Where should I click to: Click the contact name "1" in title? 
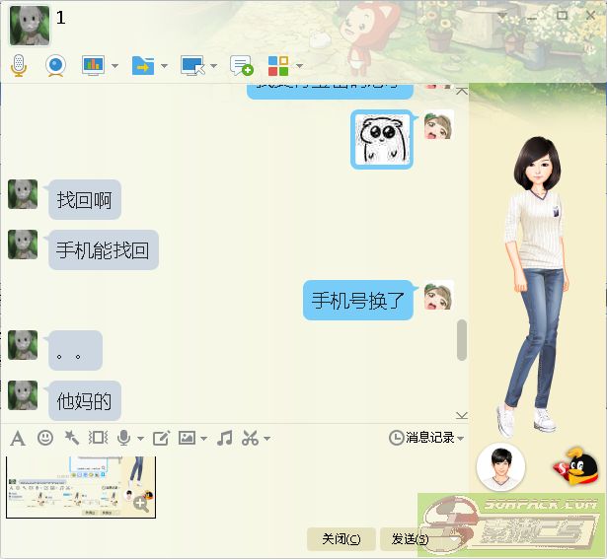coord(61,18)
